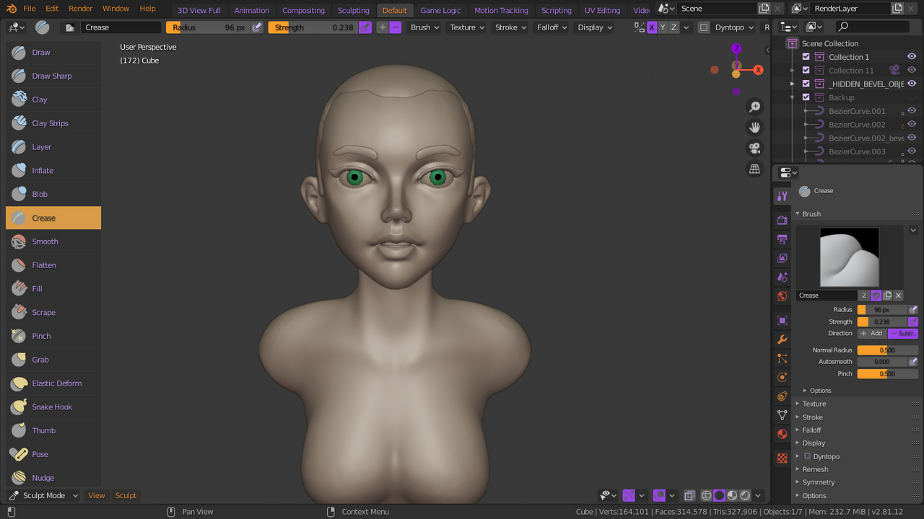Click the Crease brush preview thumbnail
The image size is (924, 519).
click(850, 257)
